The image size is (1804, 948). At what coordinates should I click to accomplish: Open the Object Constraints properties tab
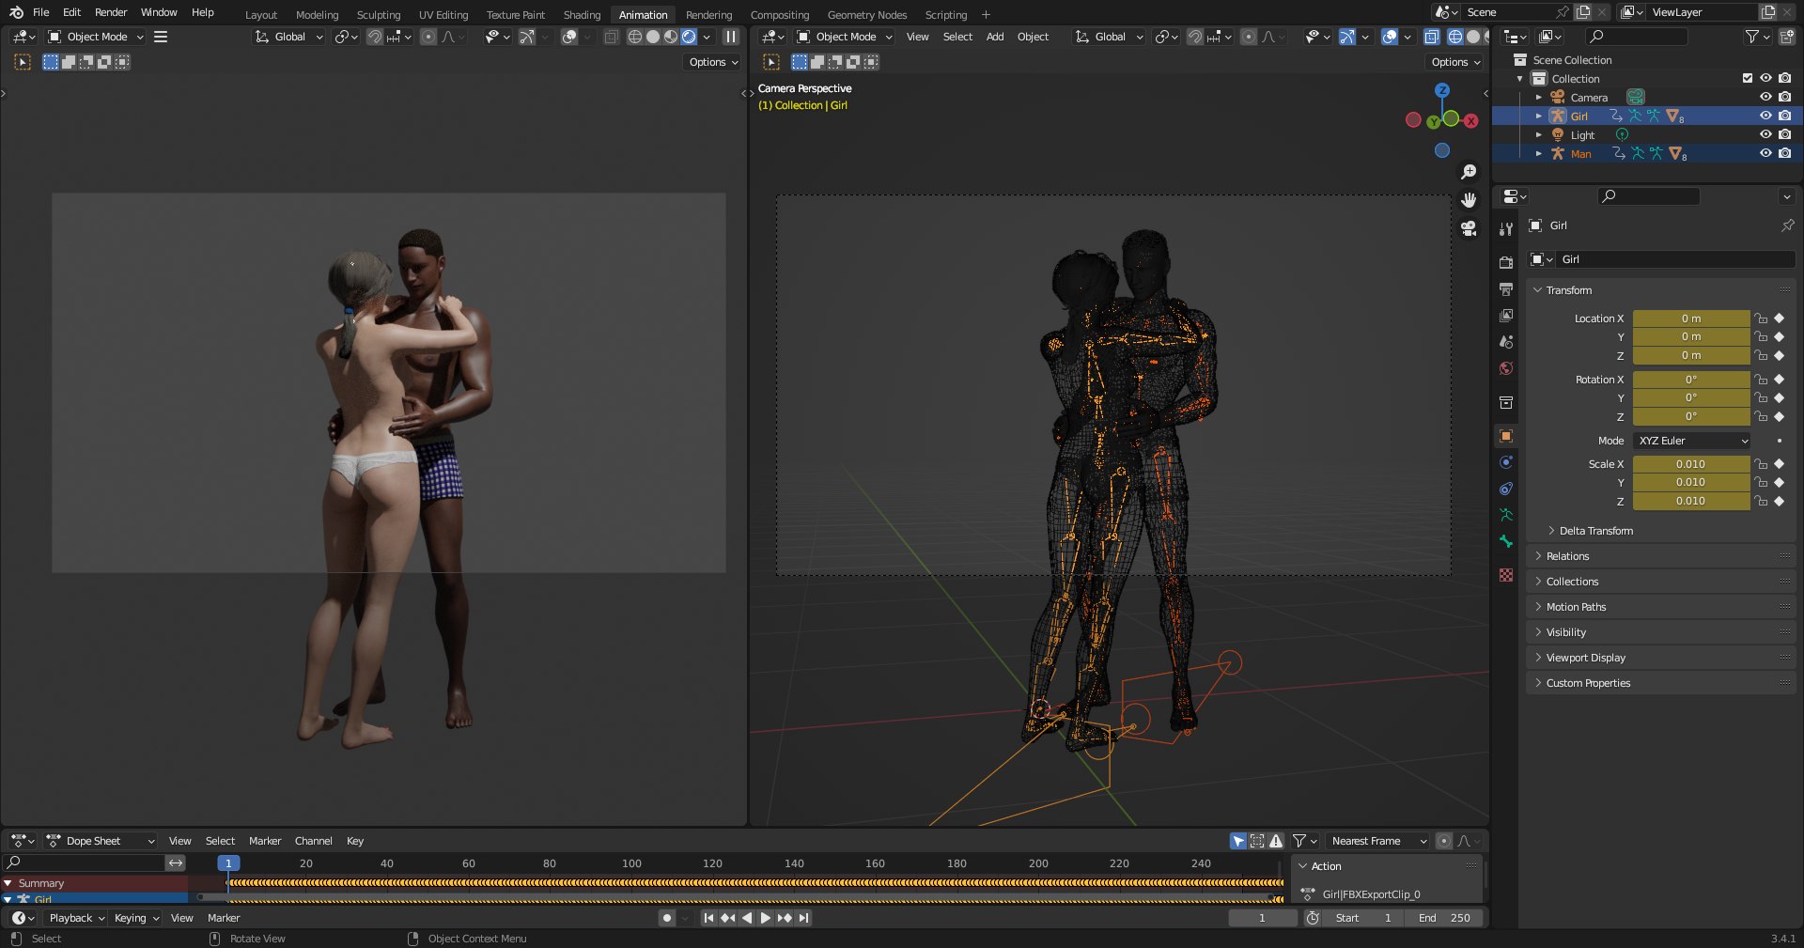tap(1506, 489)
